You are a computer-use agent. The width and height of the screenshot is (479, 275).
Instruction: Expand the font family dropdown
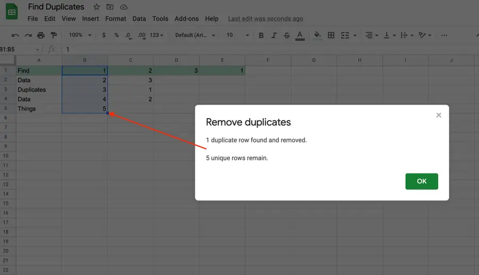[x=195, y=35]
